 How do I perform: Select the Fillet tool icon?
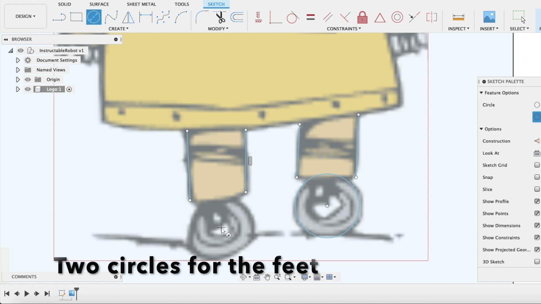point(201,17)
